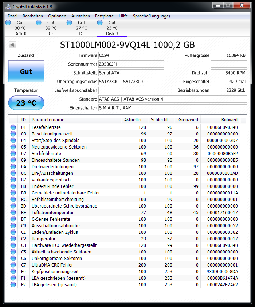Click the CrystalDiskInfo title bar app icon
255x307 pixels.
click(8, 7)
